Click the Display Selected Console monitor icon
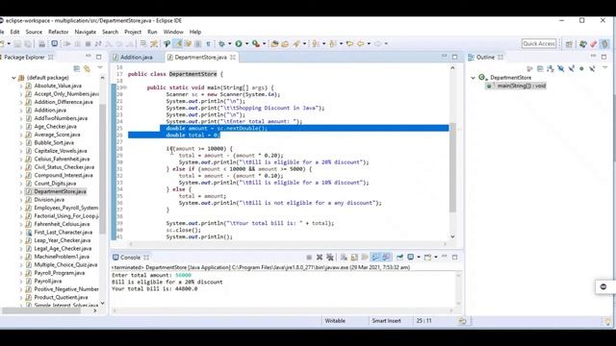The width and height of the screenshot is (616, 346). tap(411, 258)
